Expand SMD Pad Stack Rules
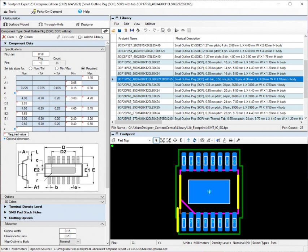This screenshot has width=308, height=252. [5, 212]
